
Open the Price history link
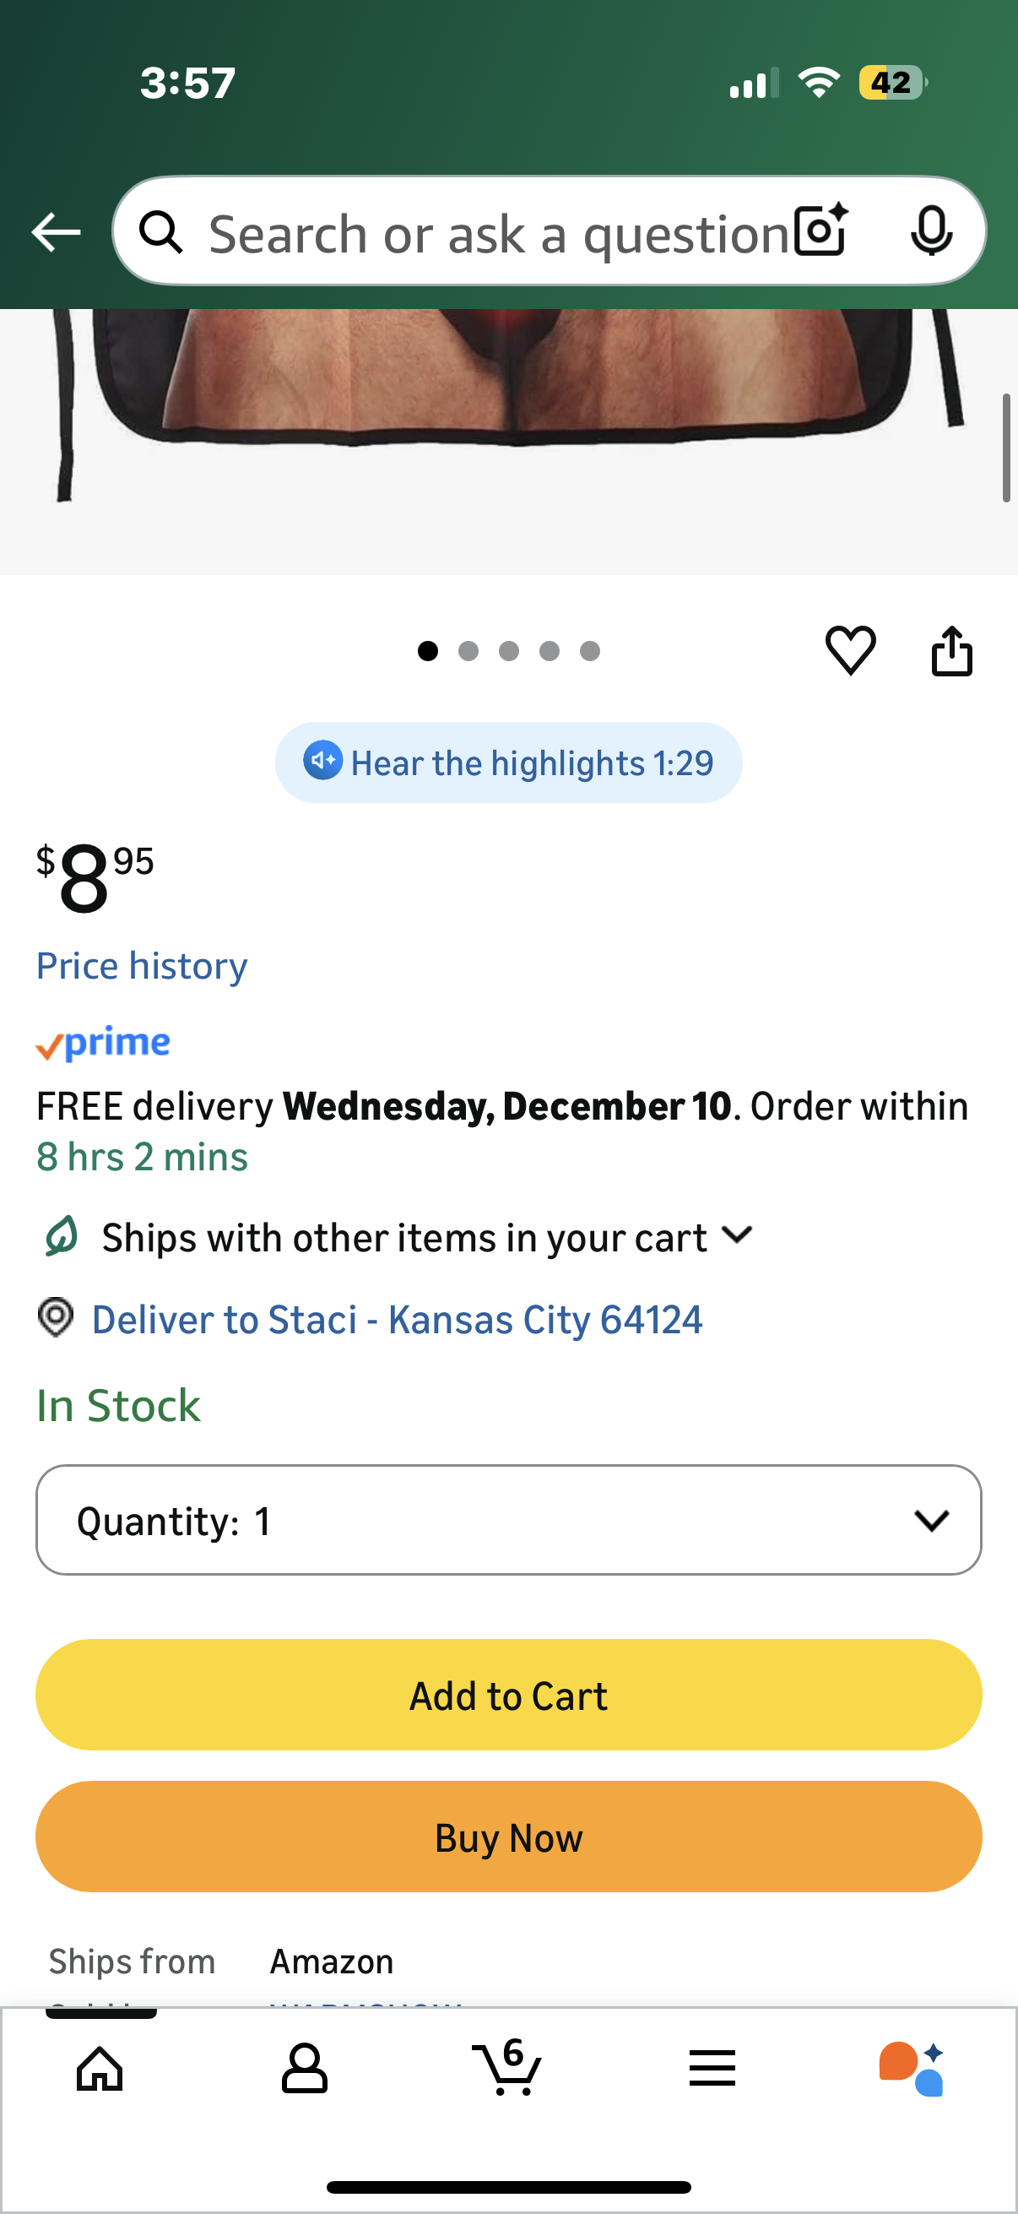point(142,966)
